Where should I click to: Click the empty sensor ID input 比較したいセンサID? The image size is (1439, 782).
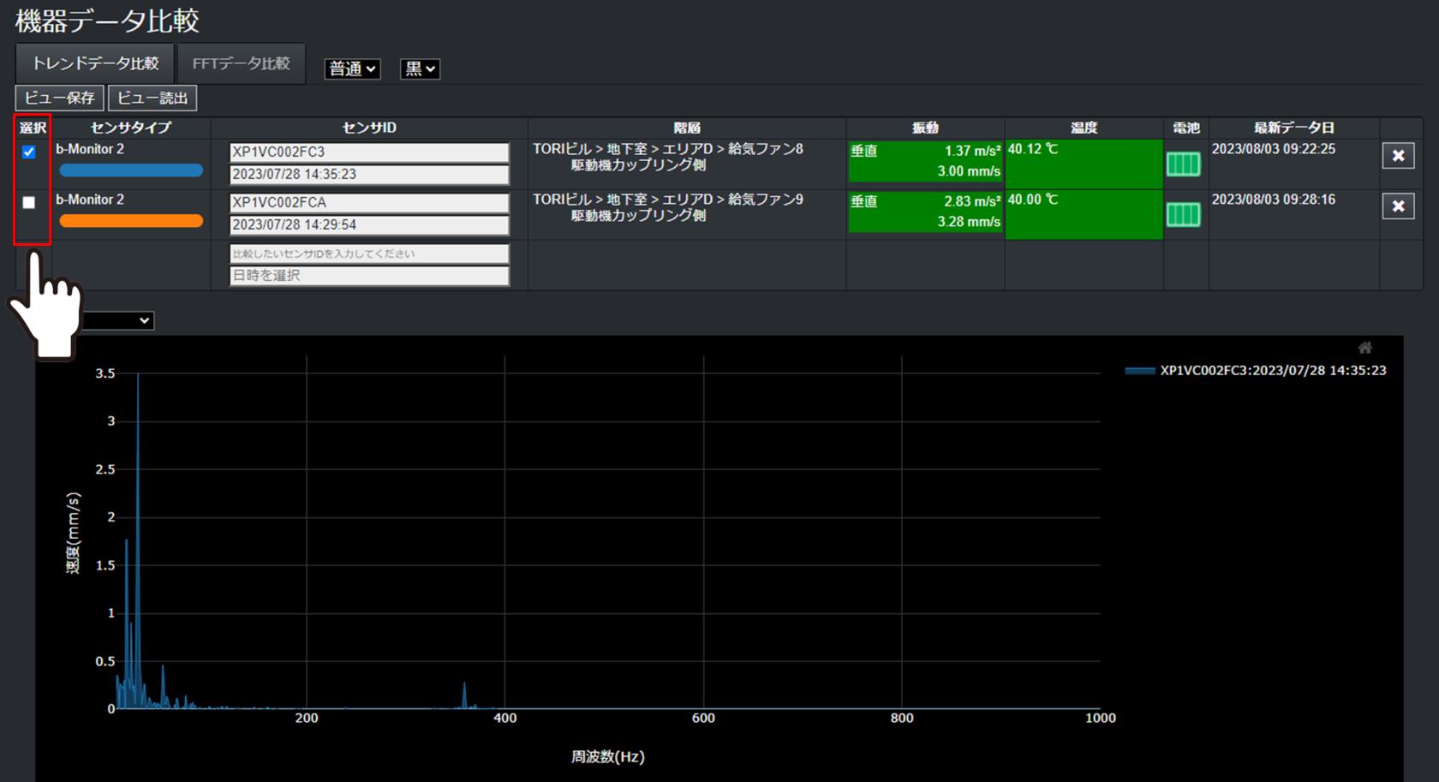[369, 254]
